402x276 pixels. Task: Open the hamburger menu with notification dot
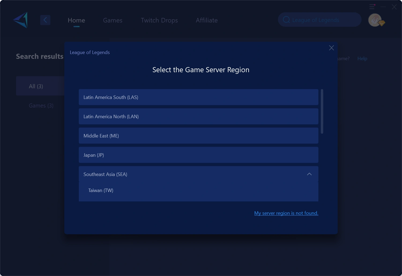pos(372,7)
